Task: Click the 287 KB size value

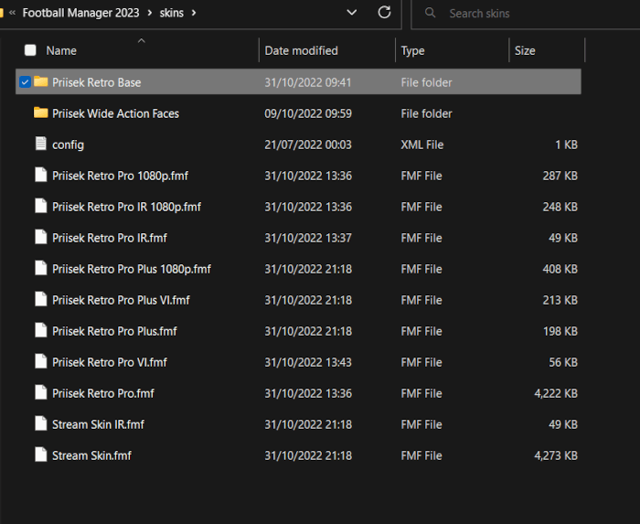Action: coord(560,176)
